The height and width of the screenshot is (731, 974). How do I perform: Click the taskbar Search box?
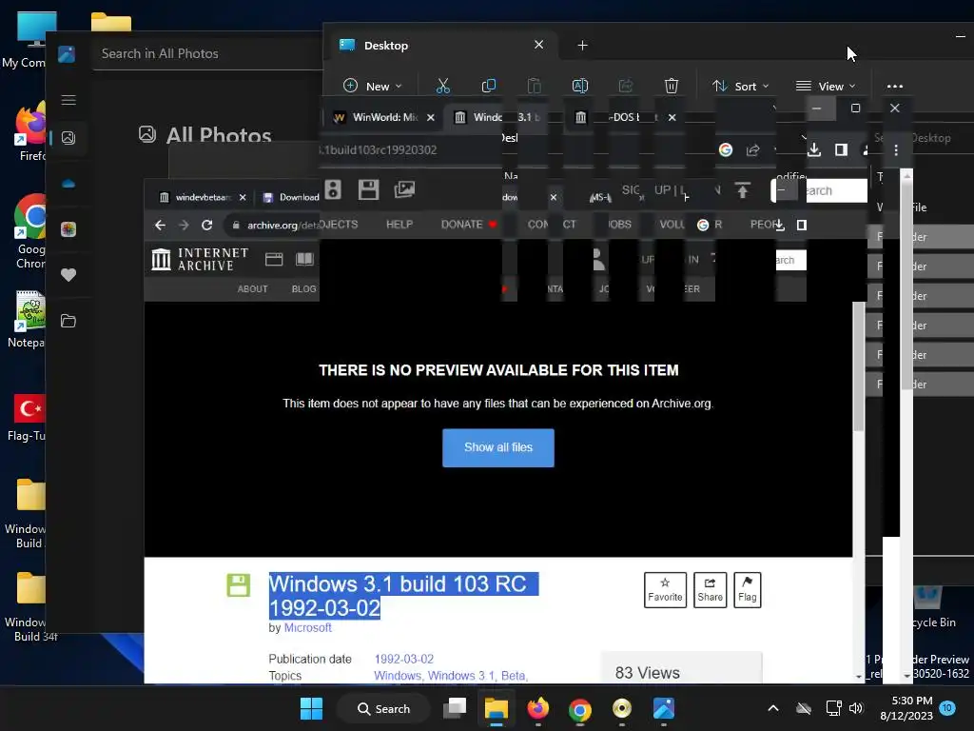pyautogui.click(x=383, y=708)
